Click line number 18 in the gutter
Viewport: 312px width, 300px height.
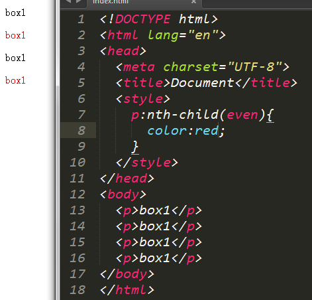tap(78, 290)
